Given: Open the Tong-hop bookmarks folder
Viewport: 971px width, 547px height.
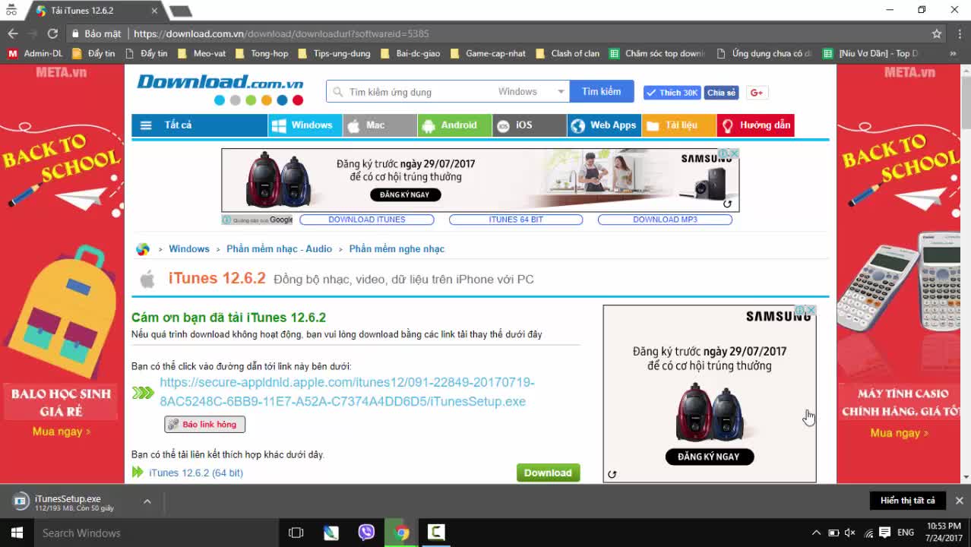Looking at the screenshot, I should tap(262, 53).
